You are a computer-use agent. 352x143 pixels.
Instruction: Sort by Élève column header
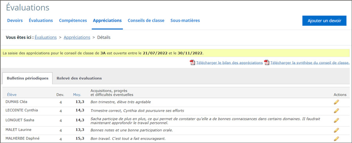(12, 95)
